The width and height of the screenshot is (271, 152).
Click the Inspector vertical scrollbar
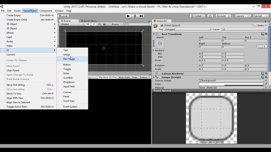(269, 48)
